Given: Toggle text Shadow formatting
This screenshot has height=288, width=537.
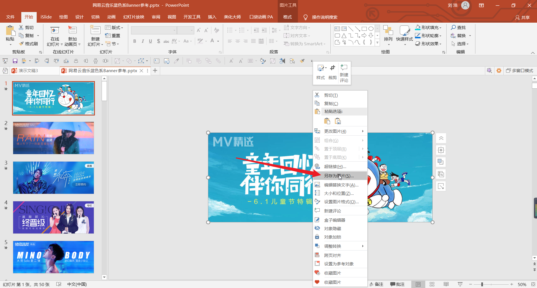Looking at the screenshot, I should (158, 41).
